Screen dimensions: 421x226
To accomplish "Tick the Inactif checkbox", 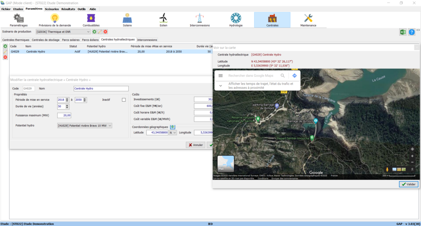I will [x=124, y=100].
